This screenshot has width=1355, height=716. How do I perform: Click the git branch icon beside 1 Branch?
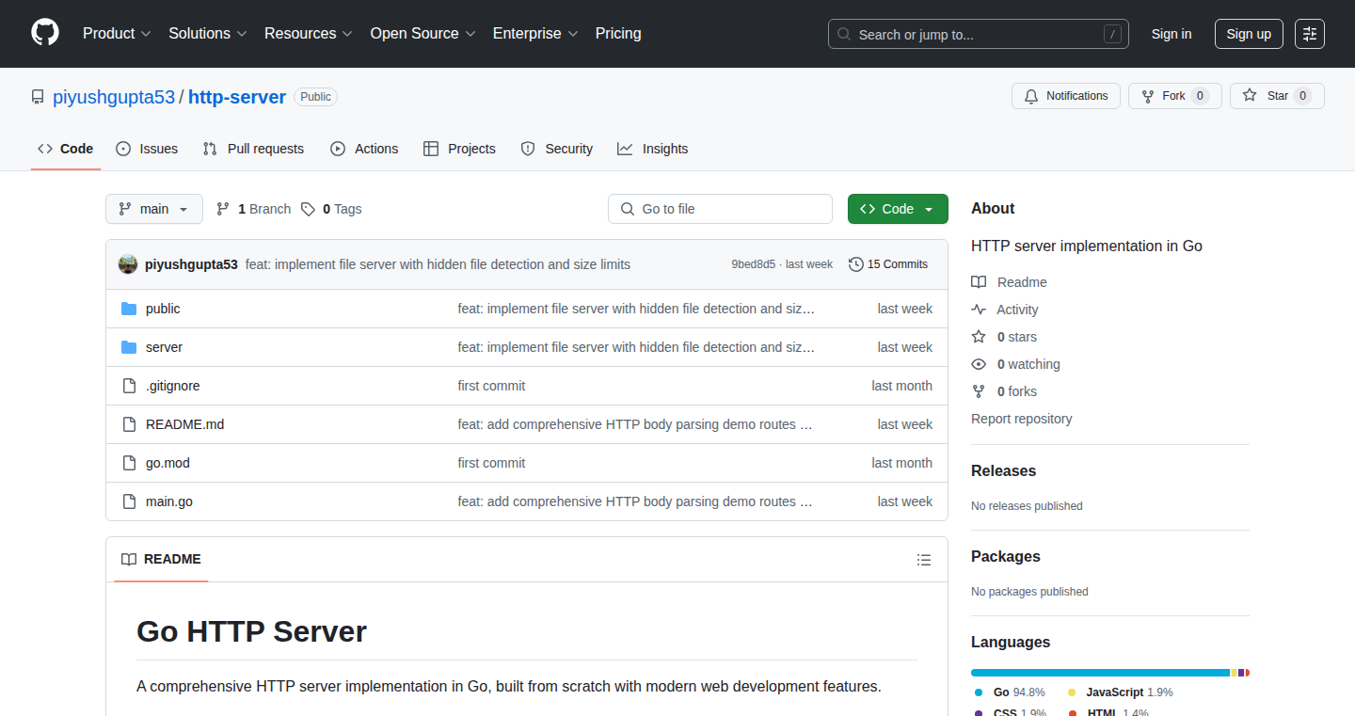(223, 209)
